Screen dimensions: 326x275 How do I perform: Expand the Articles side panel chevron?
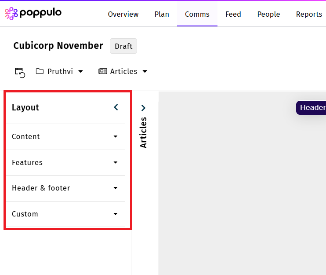(x=143, y=108)
